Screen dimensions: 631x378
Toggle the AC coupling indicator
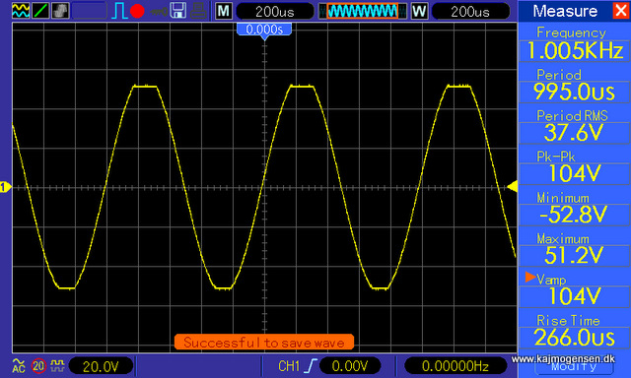pyautogui.click(x=19, y=365)
